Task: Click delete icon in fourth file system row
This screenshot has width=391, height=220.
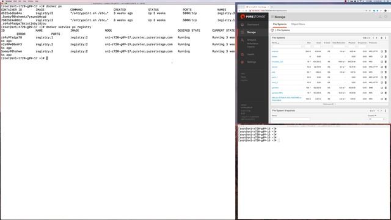Action: click(386, 67)
